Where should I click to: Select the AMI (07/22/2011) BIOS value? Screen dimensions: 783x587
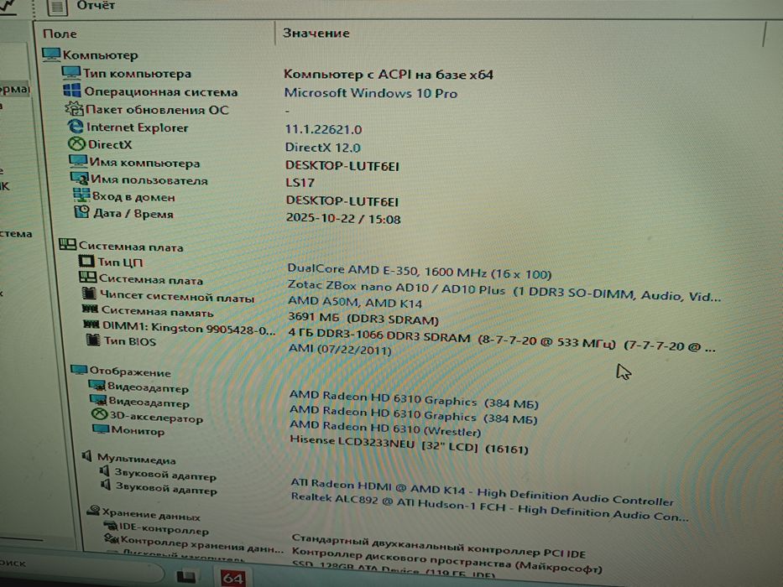tap(340, 348)
